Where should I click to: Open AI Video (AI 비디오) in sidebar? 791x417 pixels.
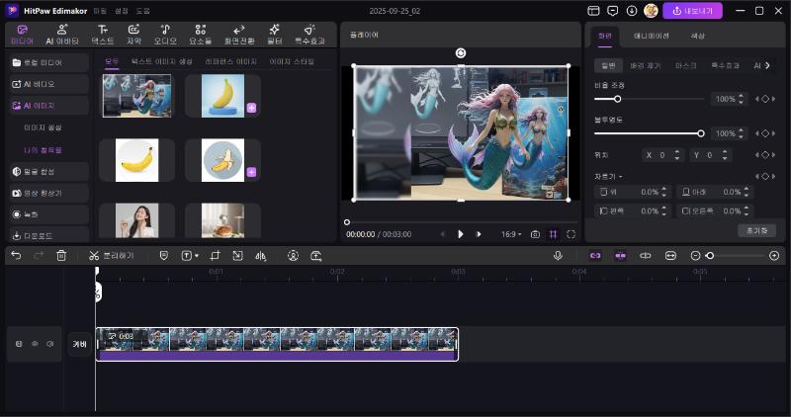[x=48, y=84]
